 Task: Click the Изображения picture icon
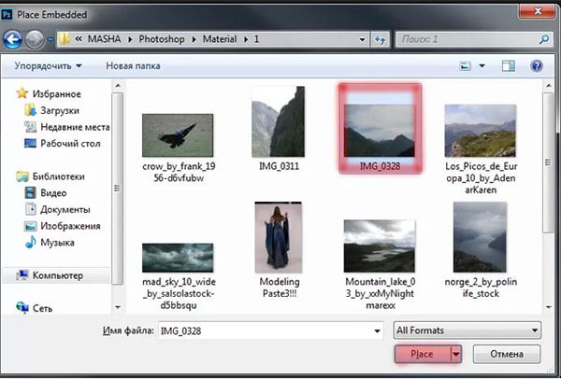(30, 226)
